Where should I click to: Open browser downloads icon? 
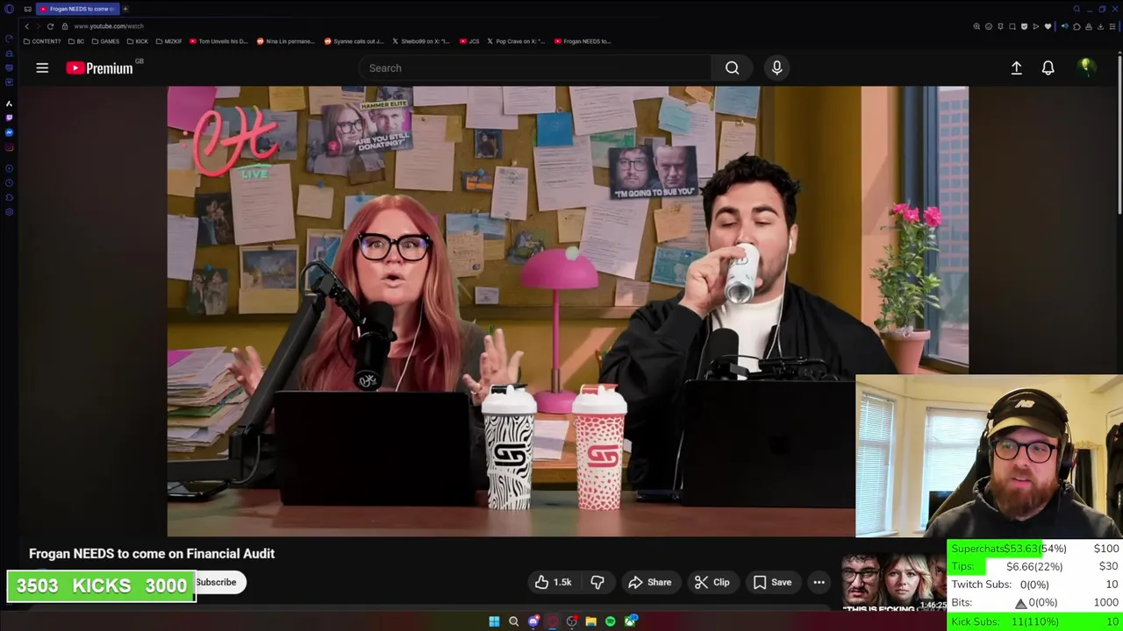coord(1100,26)
